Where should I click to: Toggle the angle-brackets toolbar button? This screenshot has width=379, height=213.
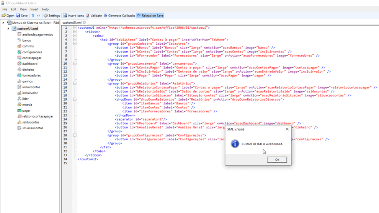[38, 16]
